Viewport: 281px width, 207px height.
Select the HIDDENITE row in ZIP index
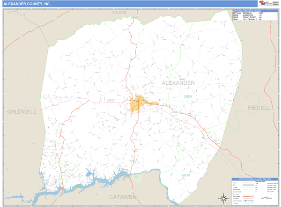click(x=249, y=15)
